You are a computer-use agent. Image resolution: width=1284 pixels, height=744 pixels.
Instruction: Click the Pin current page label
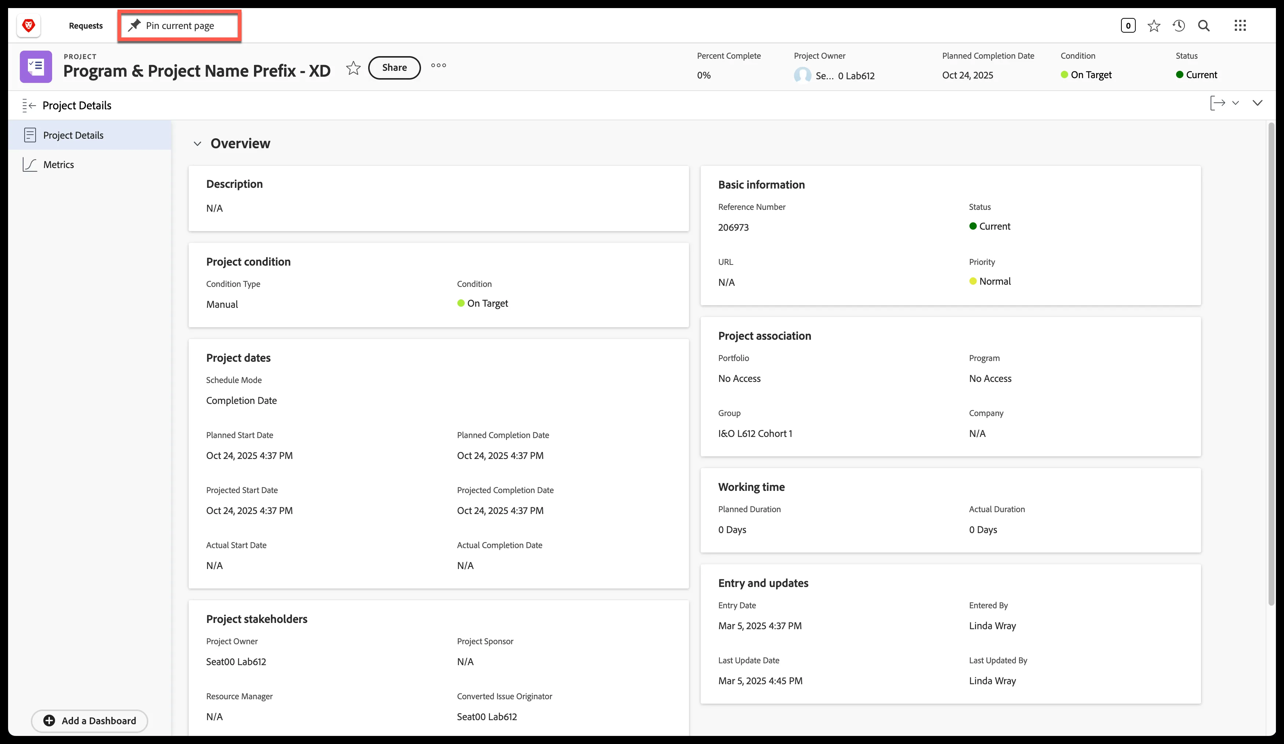click(180, 25)
